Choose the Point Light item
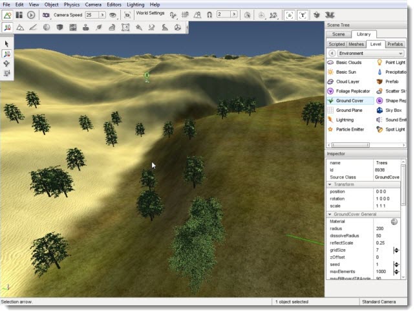 394,62
